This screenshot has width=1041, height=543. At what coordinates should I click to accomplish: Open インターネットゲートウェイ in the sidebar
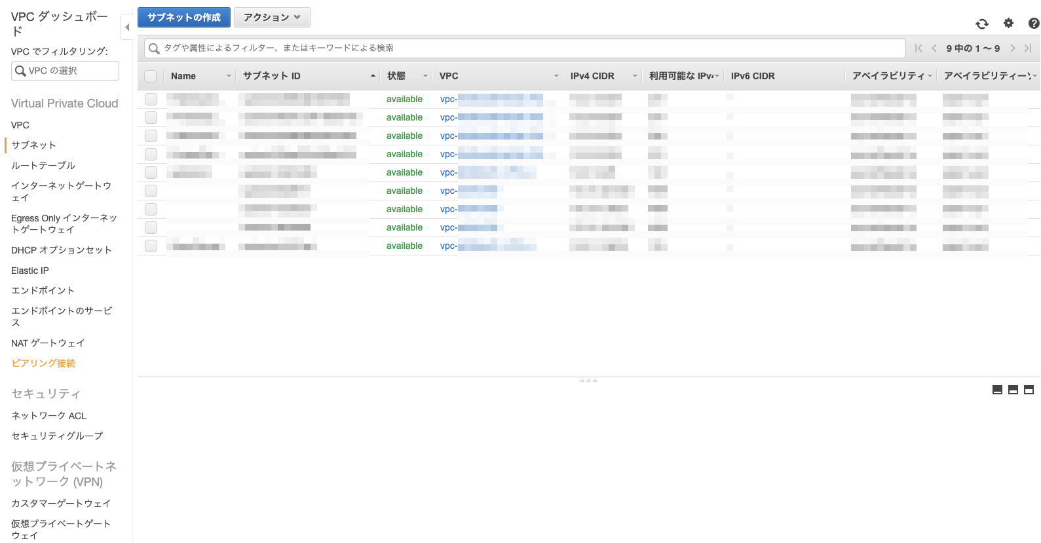click(62, 191)
